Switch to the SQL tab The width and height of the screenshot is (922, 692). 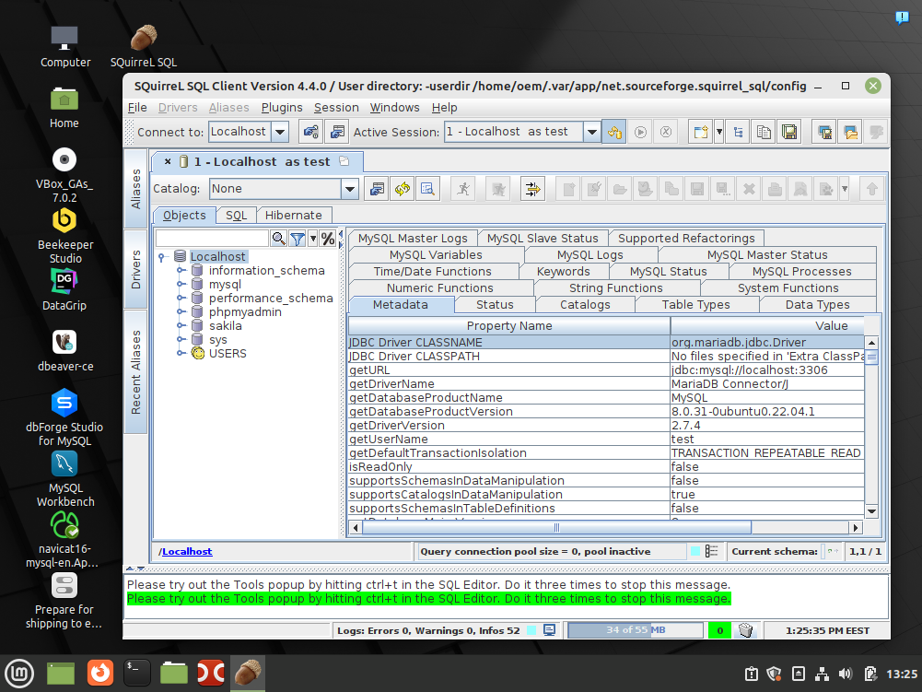[x=237, y=216]
